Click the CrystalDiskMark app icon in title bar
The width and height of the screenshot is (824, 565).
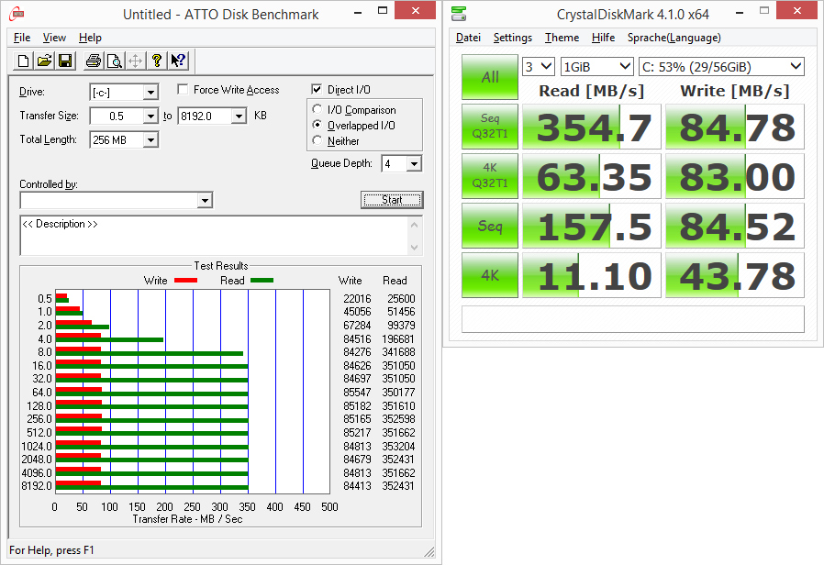[459, 14]
